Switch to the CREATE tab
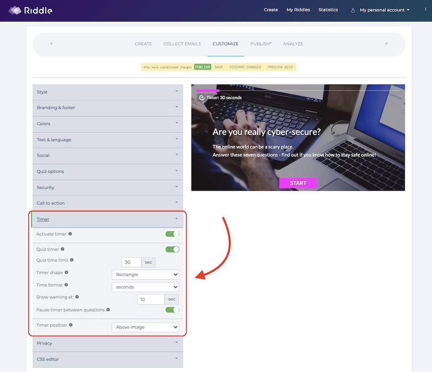The image size is (432, 372). click(x=143, y=44)
